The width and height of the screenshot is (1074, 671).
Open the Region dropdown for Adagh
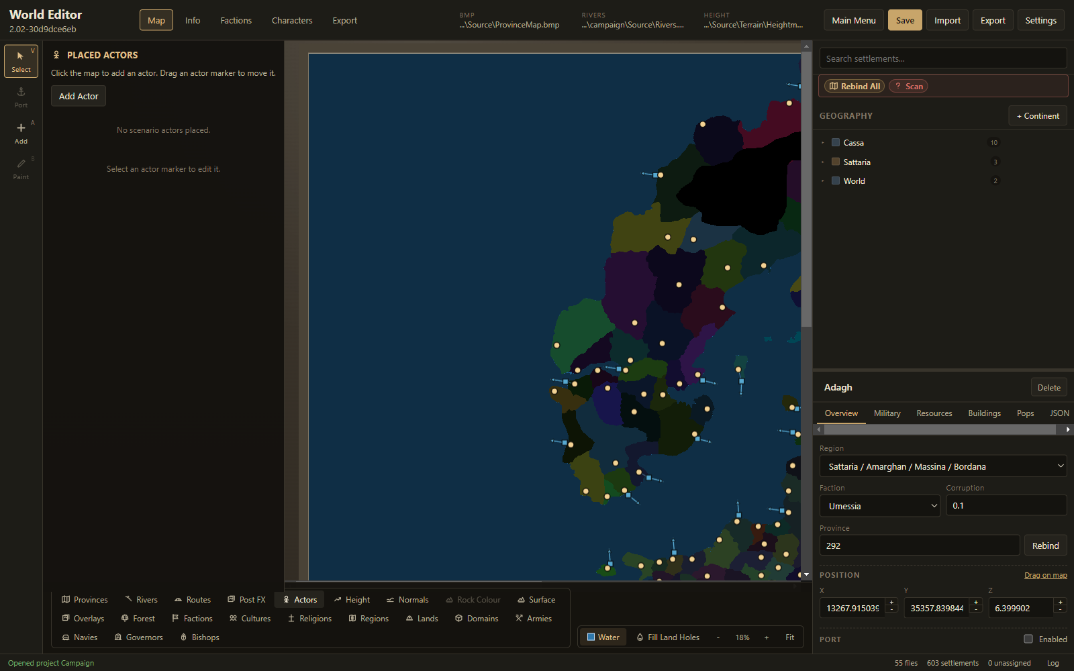coord(943,466)
